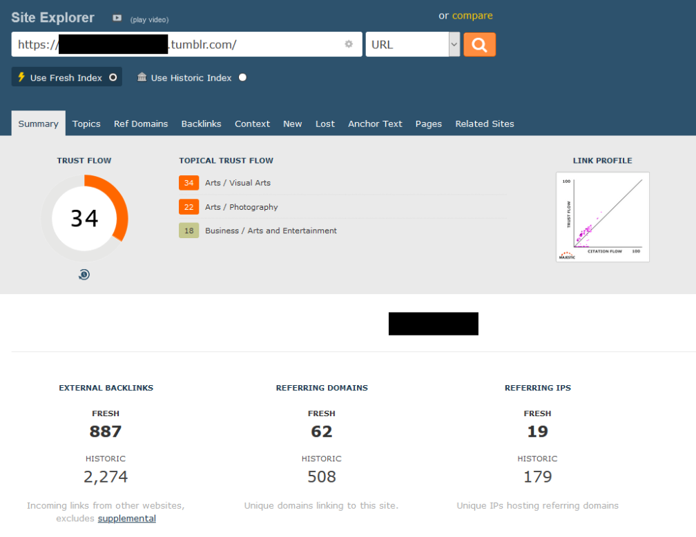Click the bank building Historic Index icon
The image size is (696, 537).
142,77
